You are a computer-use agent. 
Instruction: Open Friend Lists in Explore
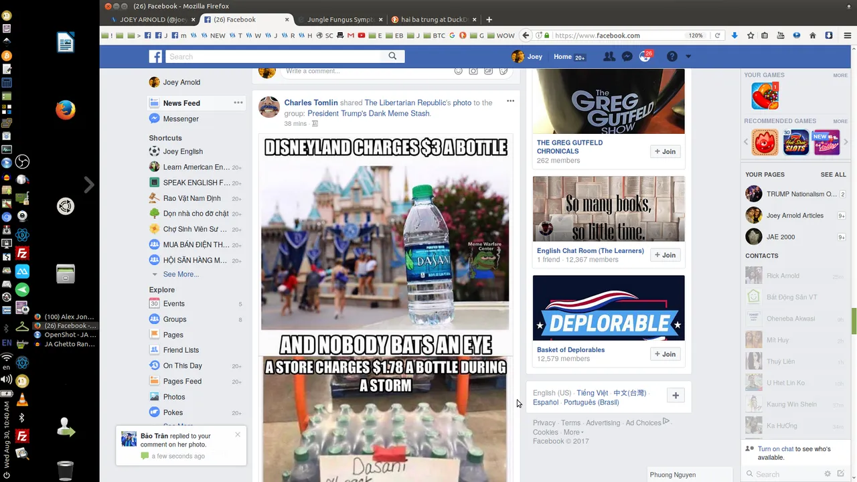click(181, 350)
